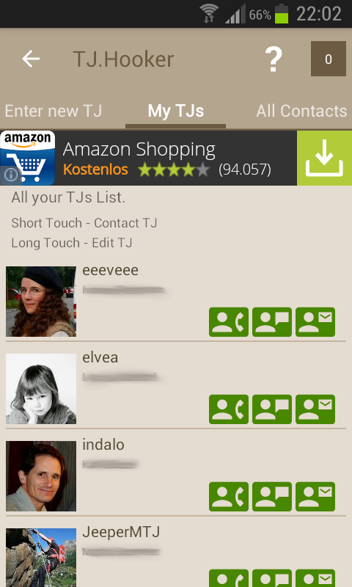Tap the JeeperMTJ climbing photo thumbnail
Image resolution: width=352 pixels, height=587 pixels.
pos(41,558)
